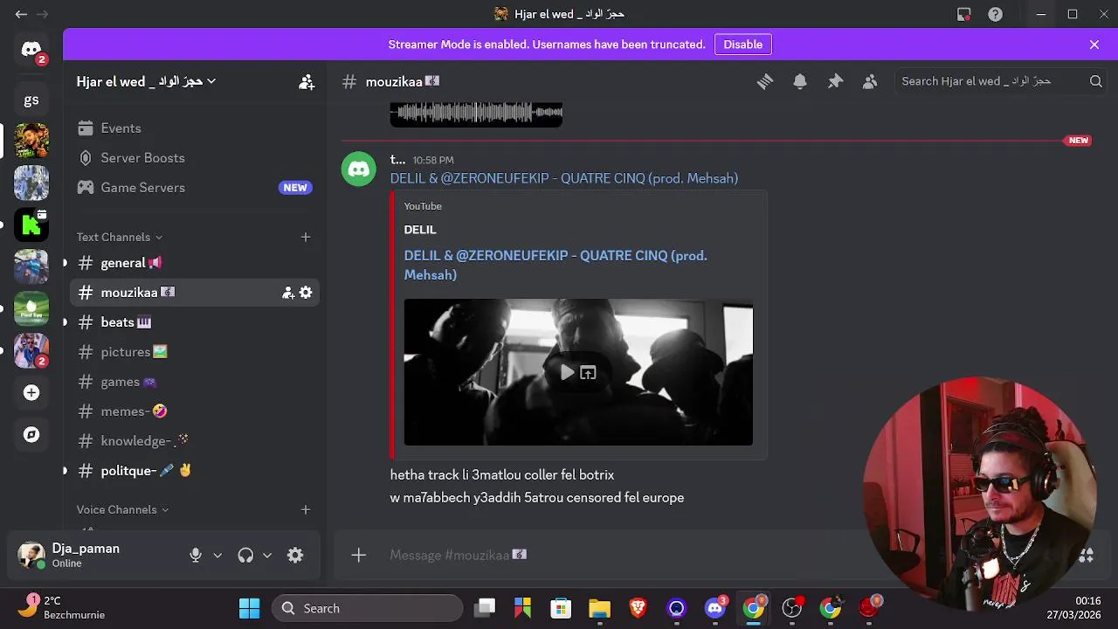This screenshot has height=629, width=1118.
Task: Open the help question mark icon
Action: [995, 14]
